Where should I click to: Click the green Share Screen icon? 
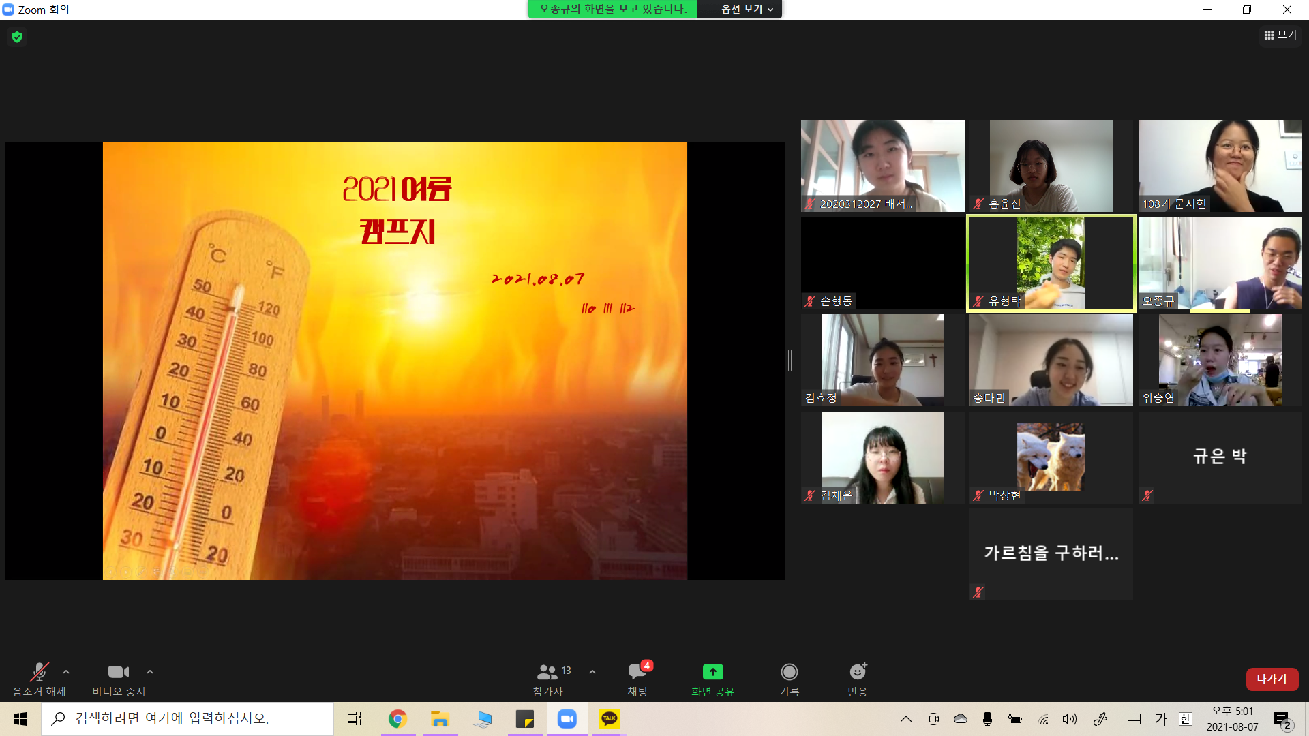[x=712, y=672]
